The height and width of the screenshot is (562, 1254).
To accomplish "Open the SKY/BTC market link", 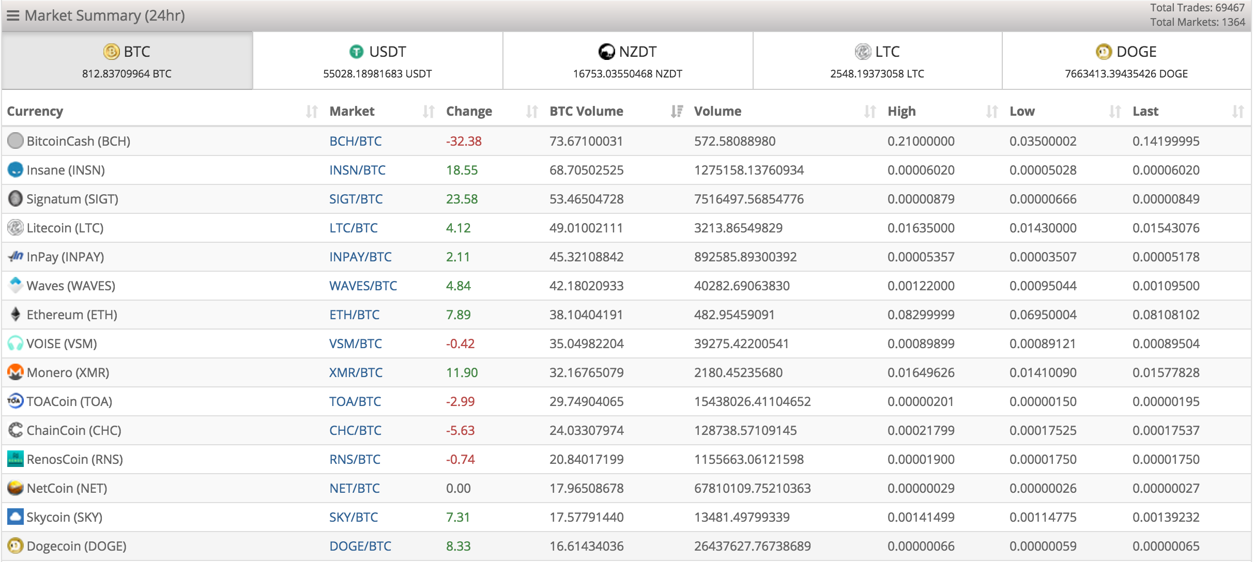I will pyautogui.click(x=354, y=517).
